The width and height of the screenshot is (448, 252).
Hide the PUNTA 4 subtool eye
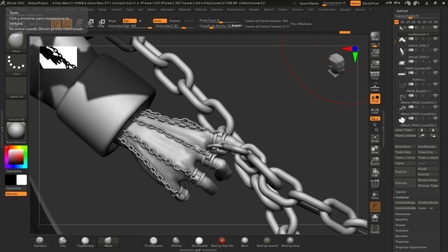click(436, 73)
